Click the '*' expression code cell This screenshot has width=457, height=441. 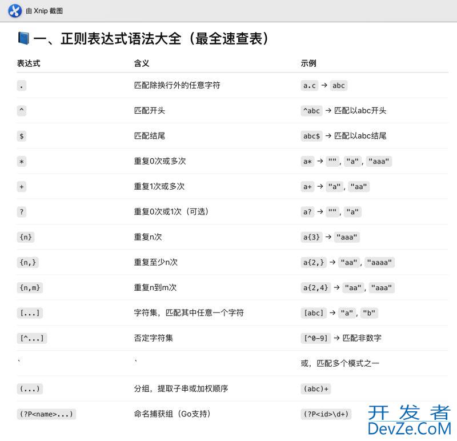tap(22, 162)
